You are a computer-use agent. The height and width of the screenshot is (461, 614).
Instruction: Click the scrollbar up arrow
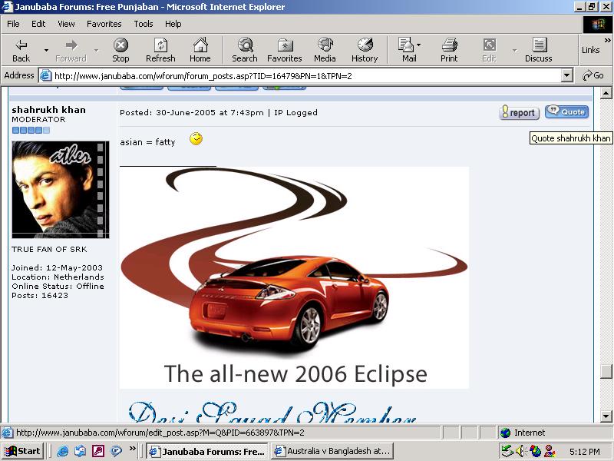pyautogui.click(x=606, y=93)
